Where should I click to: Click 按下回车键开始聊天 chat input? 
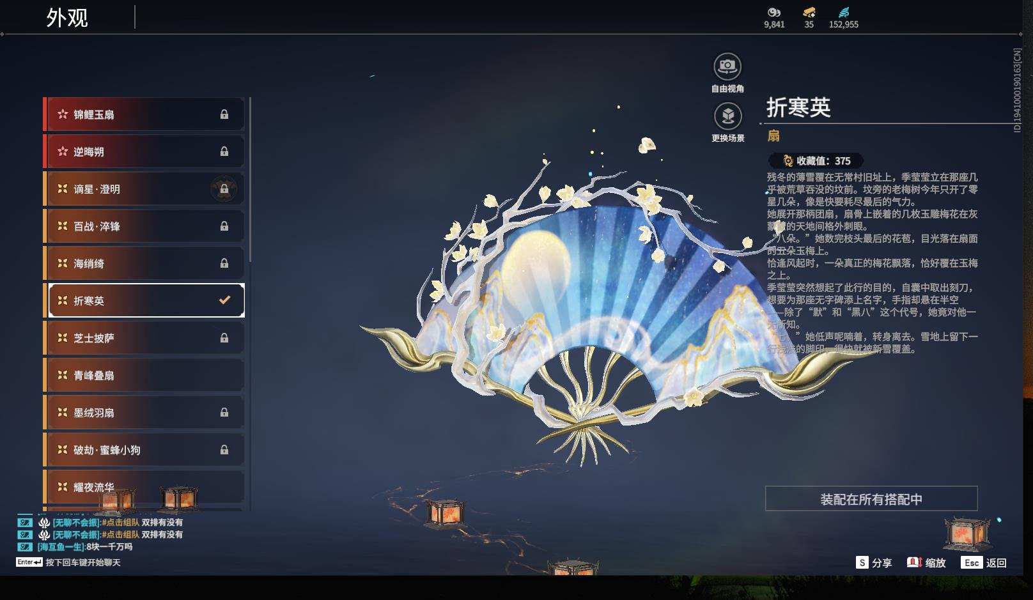tap(82, 563)
